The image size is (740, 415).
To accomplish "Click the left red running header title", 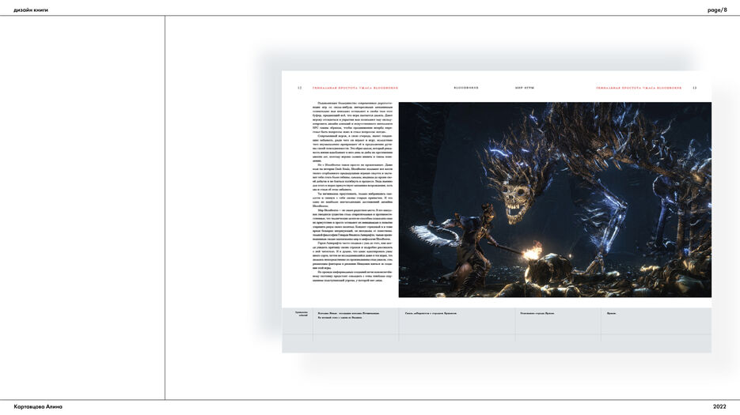I will [x=355, y=88].
